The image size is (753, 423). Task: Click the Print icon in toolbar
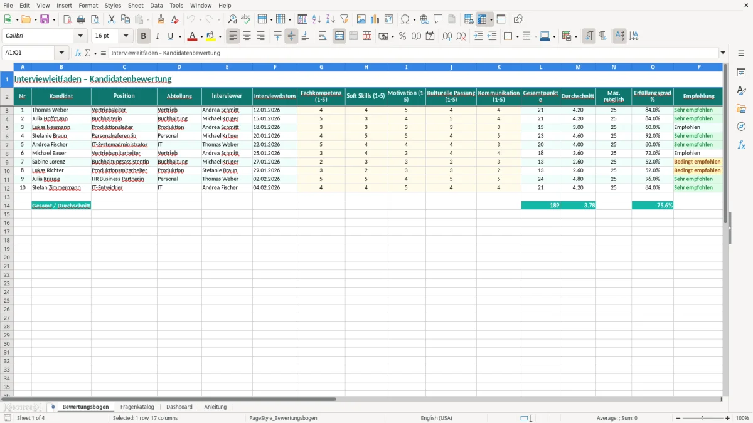pos(81,19)
